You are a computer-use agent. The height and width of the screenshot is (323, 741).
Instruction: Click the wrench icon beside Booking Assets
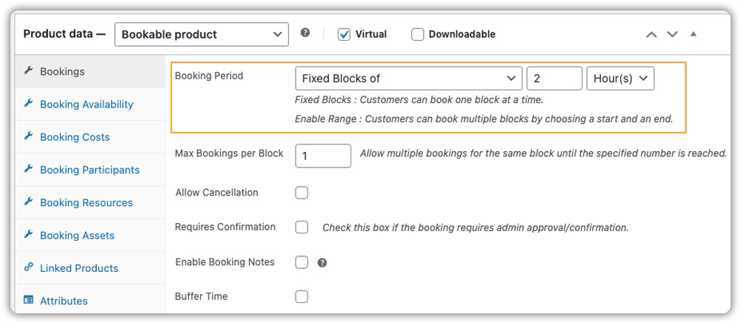[28, 234]
